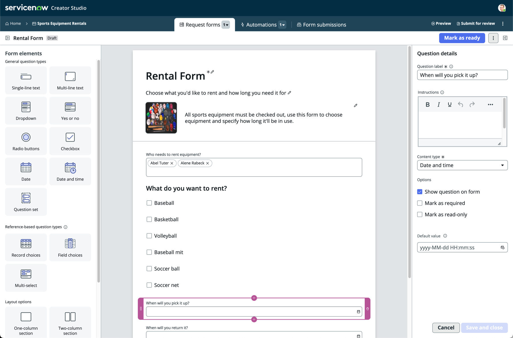Remove Alene Rabeck from renters
This screenshot has width=513, height=338.
pos(207,163)
